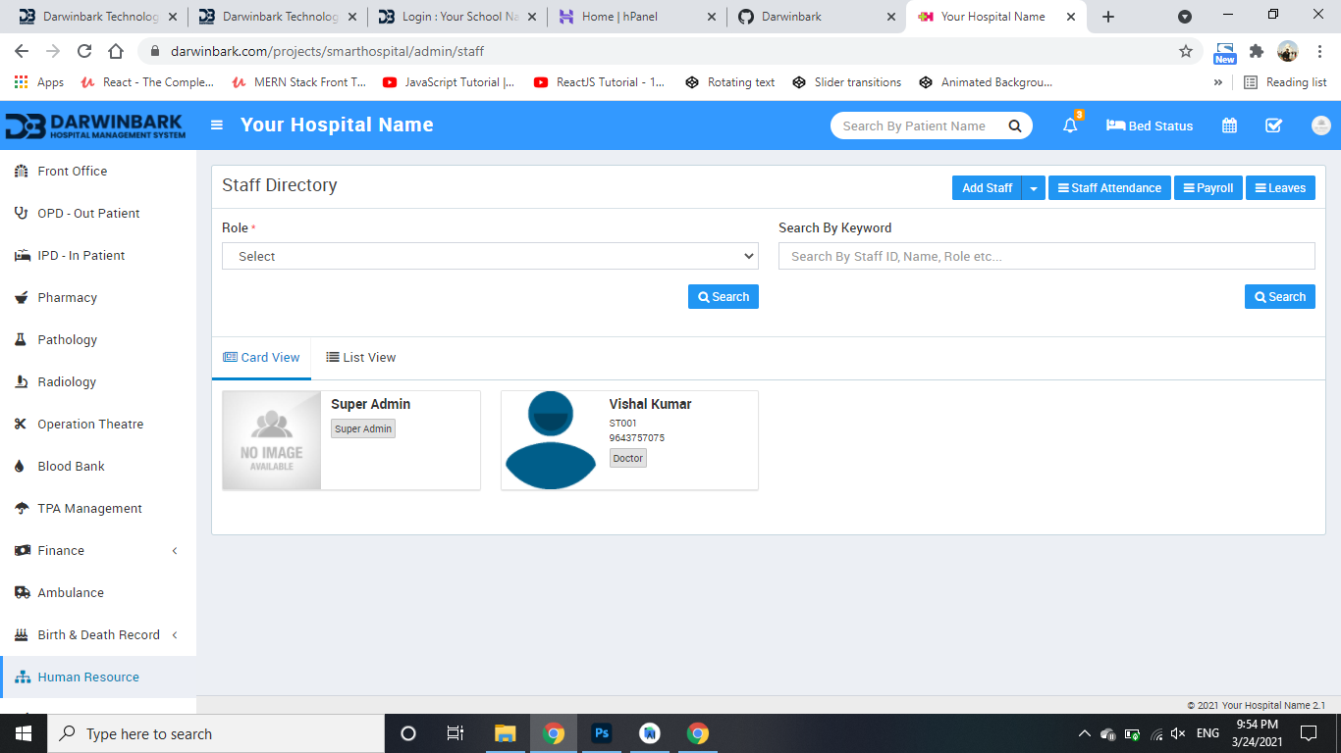The image size is (1341, 753).
Task: Click the Staff Attendance button
Action: (1109, 188)
